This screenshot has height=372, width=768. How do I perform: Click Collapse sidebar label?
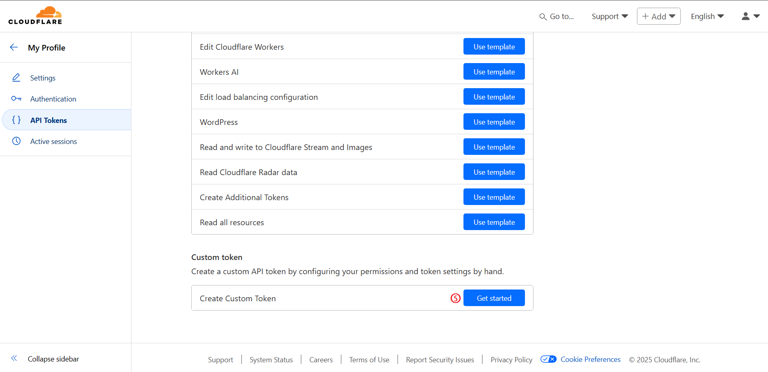(x=53, y=359)
